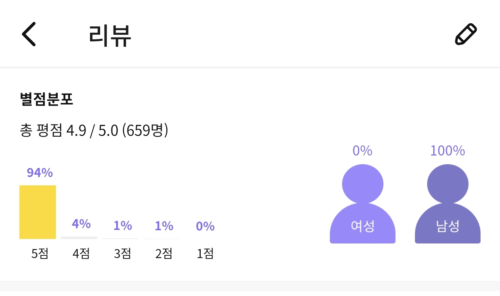This screenshot has height=296, width=500.
Task: Click the 별점분포 section heading
Action: click(47, 99)
